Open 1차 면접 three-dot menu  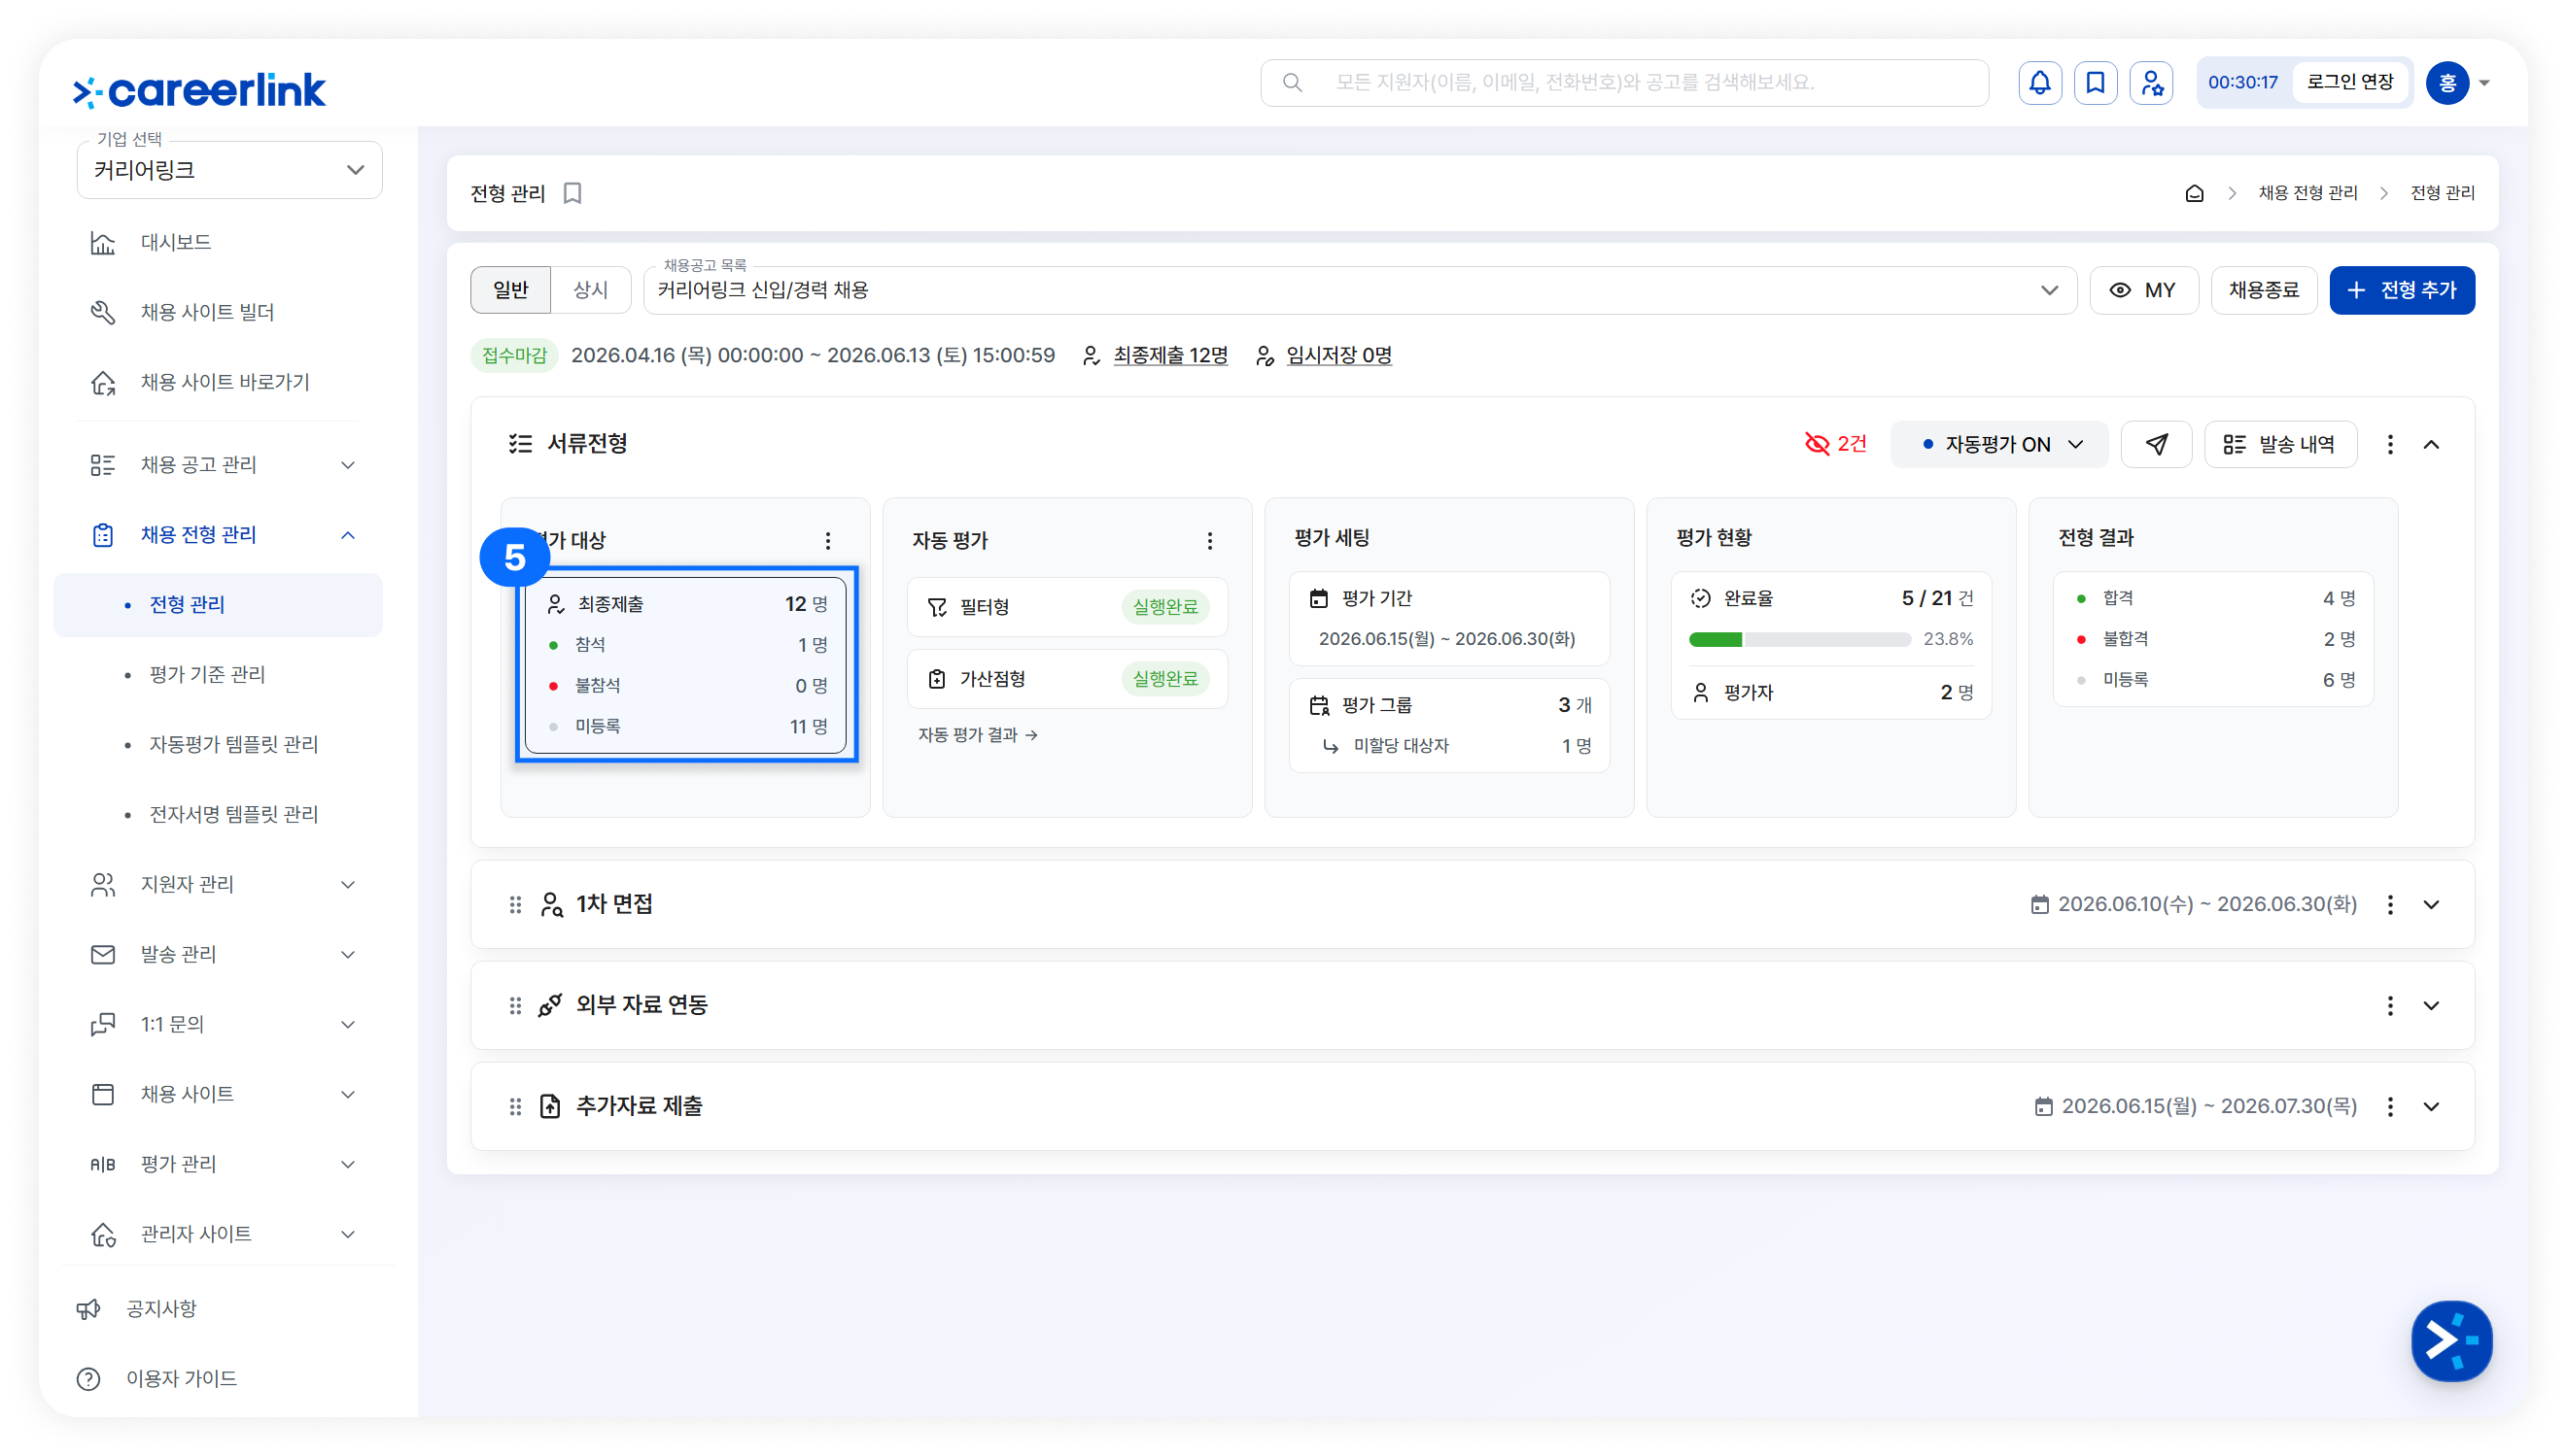pyautogui.click(x=2390, y=905)
